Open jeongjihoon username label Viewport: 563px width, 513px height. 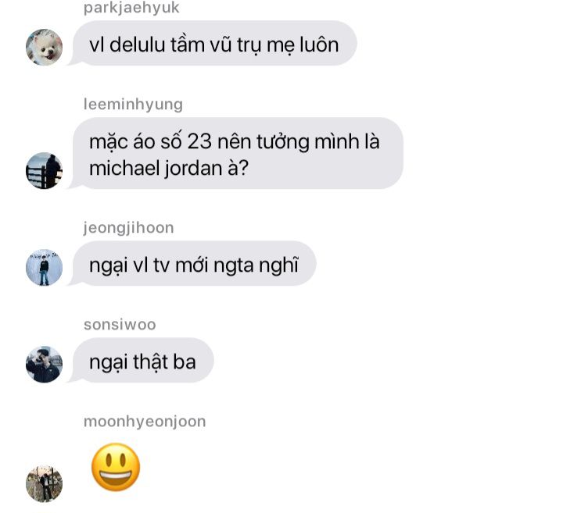(x=128, y=228)
